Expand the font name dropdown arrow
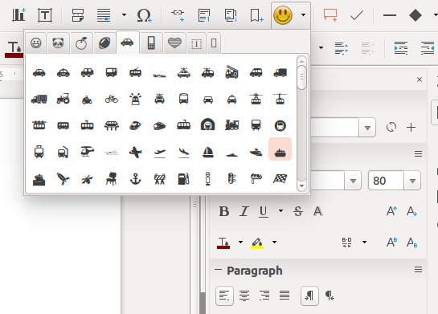 click(x=353, y=181)
